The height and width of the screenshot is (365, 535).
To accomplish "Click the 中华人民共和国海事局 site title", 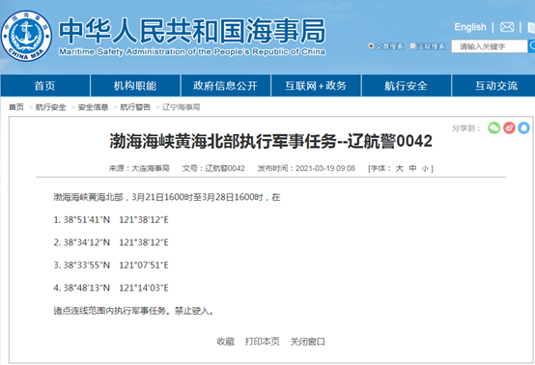I will pos(192,31).
